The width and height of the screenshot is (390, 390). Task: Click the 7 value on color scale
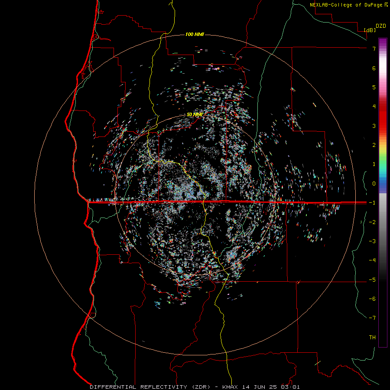374,49
